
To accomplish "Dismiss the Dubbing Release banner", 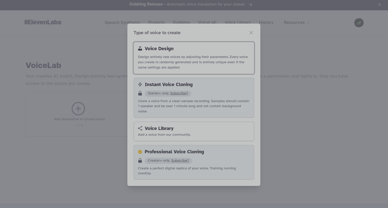I will [x=379, y=5].
